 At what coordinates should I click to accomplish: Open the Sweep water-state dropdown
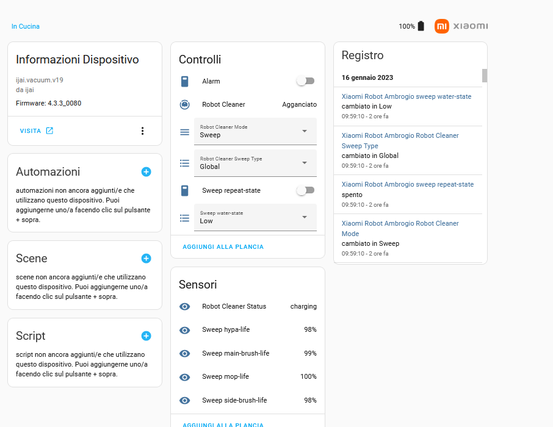(255, 217)
